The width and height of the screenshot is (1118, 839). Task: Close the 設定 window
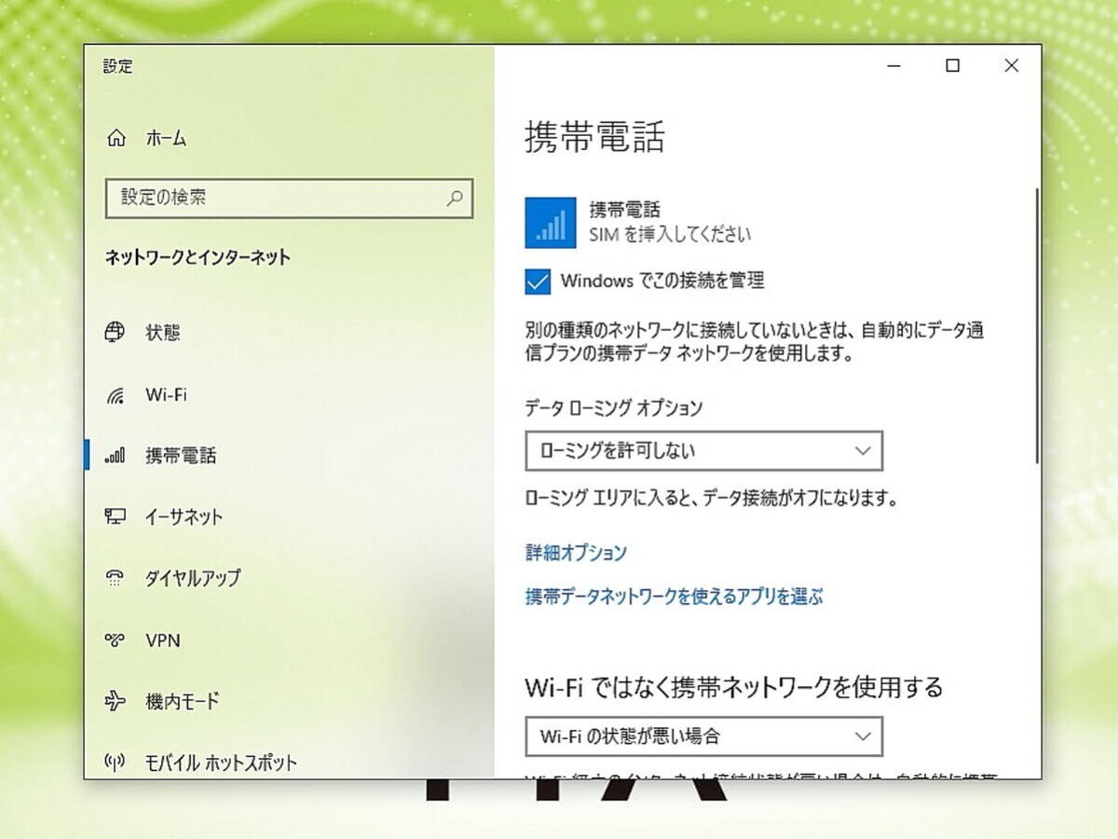tap(1012, 66)
